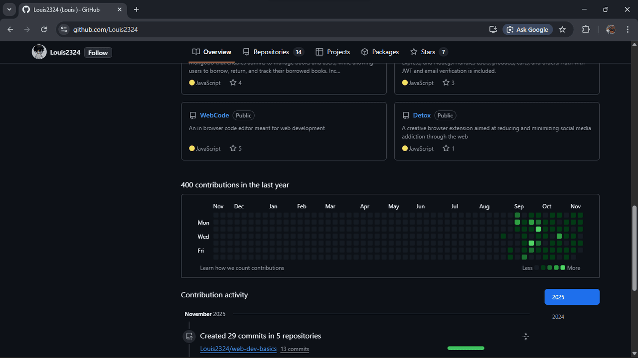Screen dimensions: 638x358
Task: Open the browser Extensions puzzle icon
Action: coord(586,30)
